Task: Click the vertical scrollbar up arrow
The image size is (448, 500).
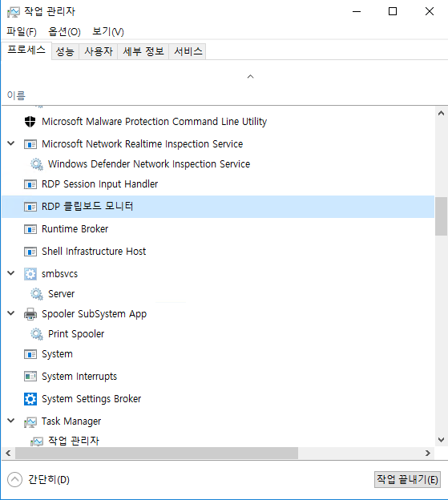Action: [x=442, y=113]
